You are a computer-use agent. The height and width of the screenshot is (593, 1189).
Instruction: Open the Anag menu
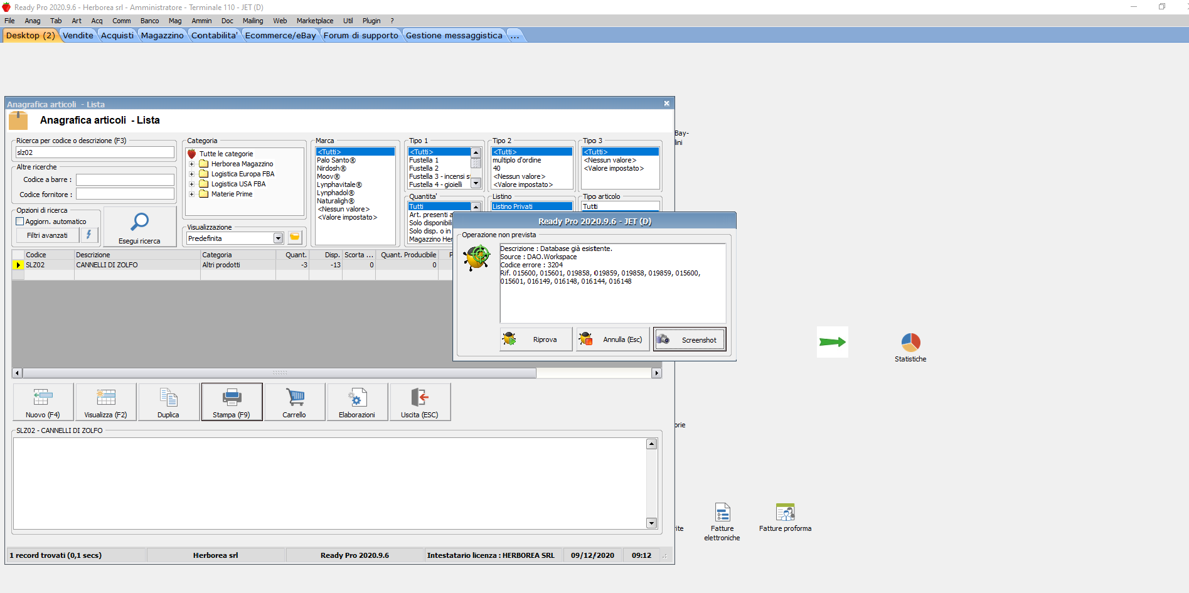33,21
